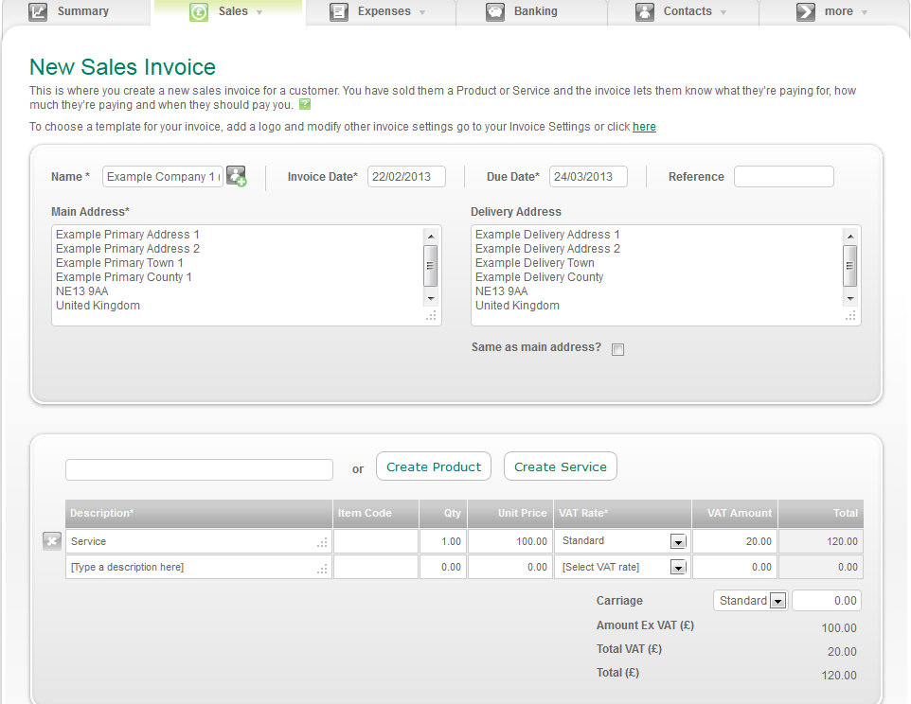This screenshot has width=911, height=704.
Task: Click the Create Product button
Action: click(x=433, y=466)
